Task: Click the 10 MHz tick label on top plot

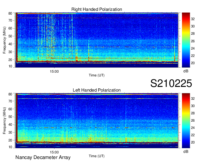Action: click(10, 66)
